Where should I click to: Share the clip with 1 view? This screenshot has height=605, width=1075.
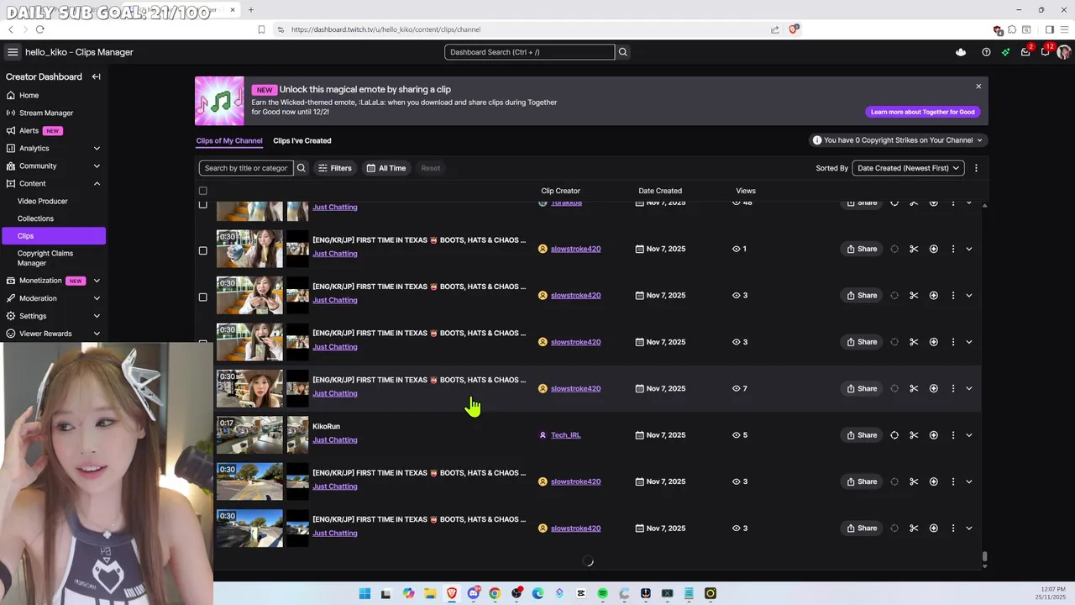click(862, 249)
